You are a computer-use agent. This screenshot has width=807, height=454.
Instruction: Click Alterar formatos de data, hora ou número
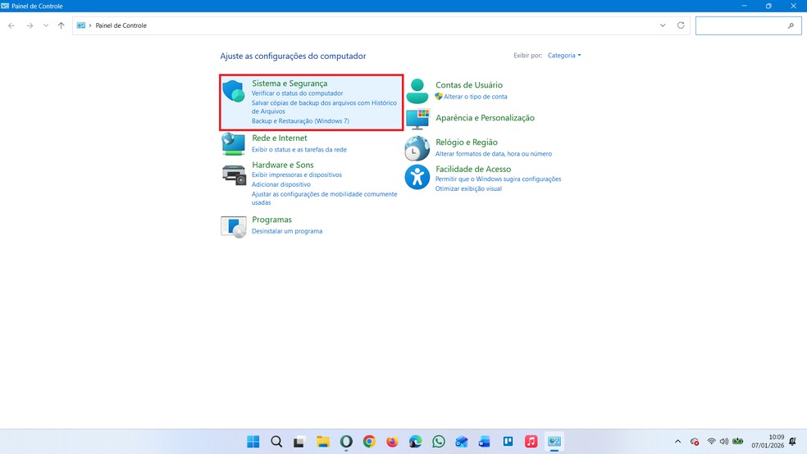[x=493, y=154]
